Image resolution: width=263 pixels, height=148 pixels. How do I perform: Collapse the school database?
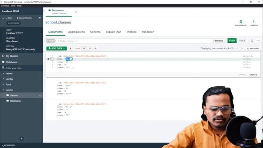coord(3,90)
